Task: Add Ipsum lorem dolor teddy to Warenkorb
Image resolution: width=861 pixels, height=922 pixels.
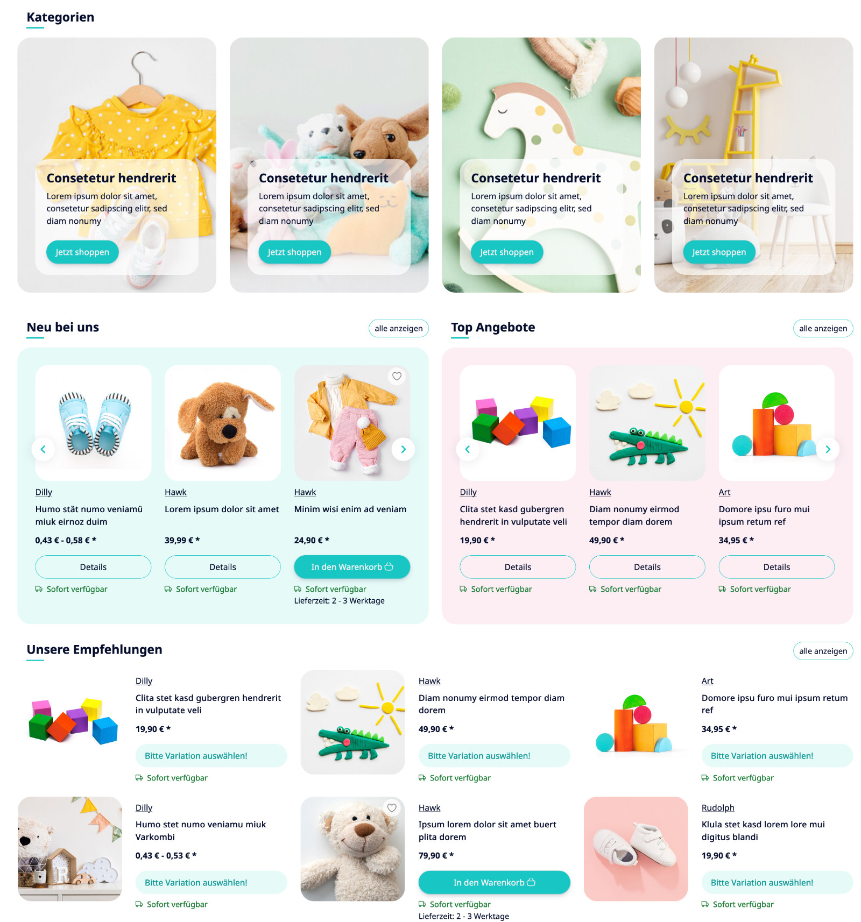Action: tap(494, 883)
